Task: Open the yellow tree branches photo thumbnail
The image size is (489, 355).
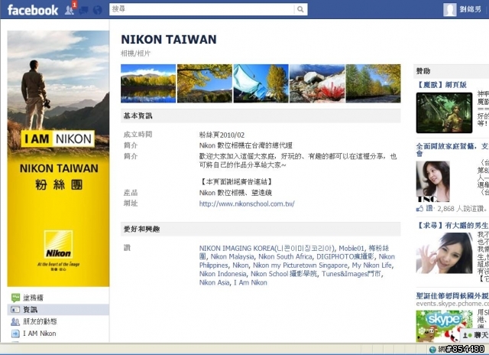Action: point(205,83)
